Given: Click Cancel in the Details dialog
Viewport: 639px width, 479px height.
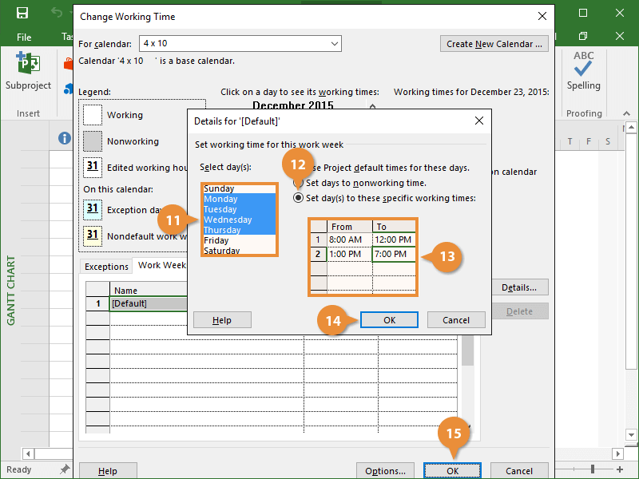Looking at the screenshot, I should (x=455, y=319).
